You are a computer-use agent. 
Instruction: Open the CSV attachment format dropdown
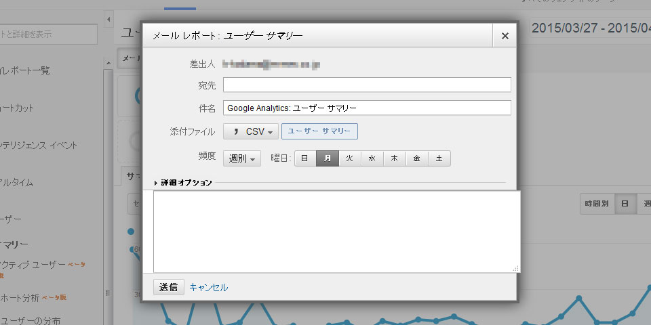251,131
